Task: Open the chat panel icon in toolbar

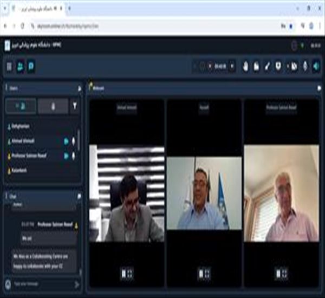Action: pyautogui.click(x=31, y=67)
